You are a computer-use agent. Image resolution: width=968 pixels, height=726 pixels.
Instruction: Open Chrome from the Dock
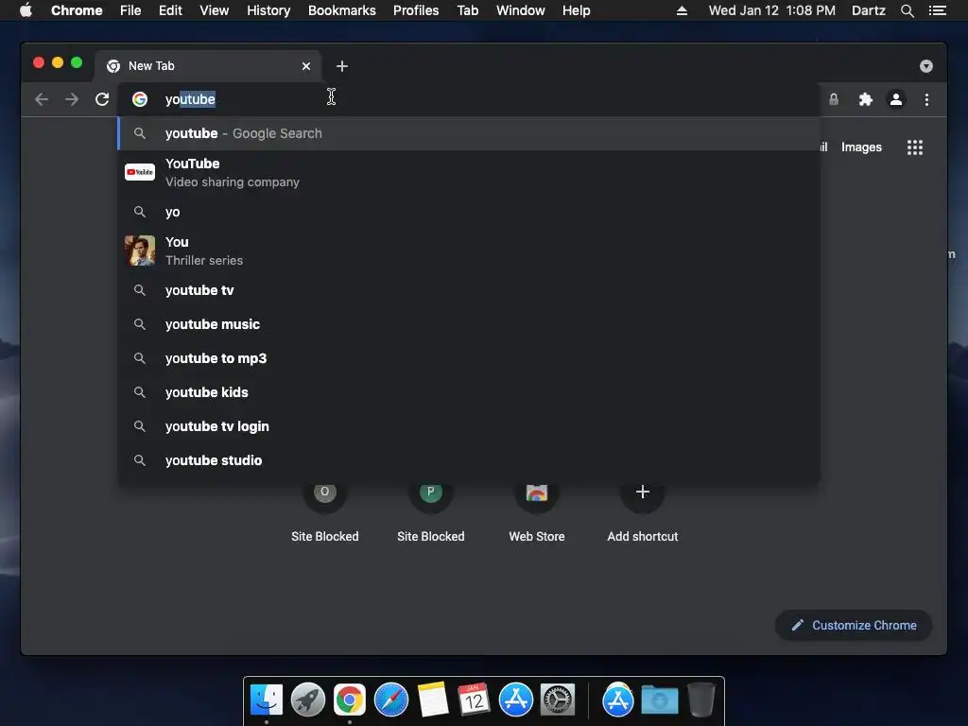coord(350,700)
